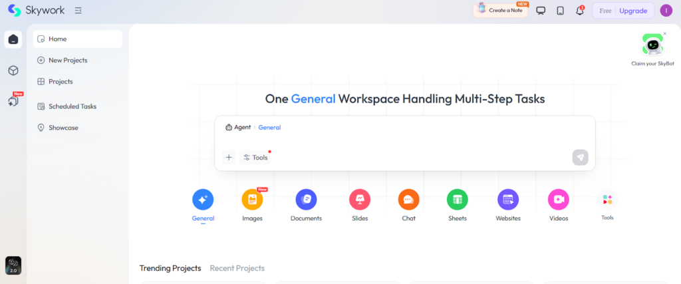Screen dimensions: 681x284
Task: Click the Free plan label
Action: (x=605, y=11)
